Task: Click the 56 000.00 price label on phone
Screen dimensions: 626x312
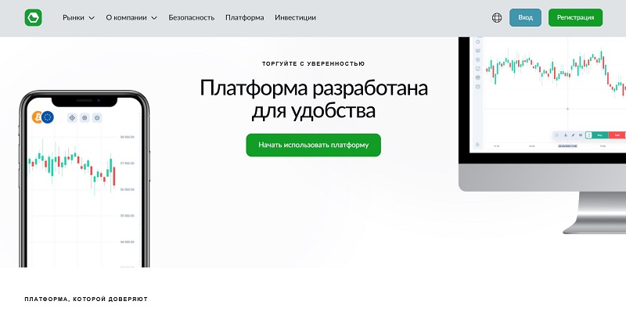Action: (128, 189)
